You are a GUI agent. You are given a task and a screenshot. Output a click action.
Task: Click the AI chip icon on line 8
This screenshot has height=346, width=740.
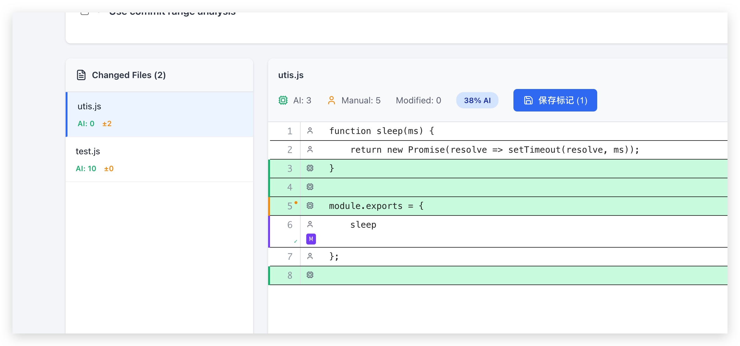coord(310,275)
